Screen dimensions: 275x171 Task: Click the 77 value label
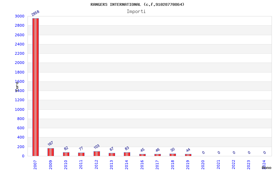point(81,148)
